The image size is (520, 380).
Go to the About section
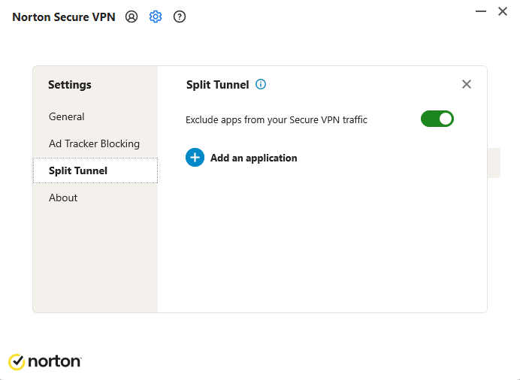point(63,198)
